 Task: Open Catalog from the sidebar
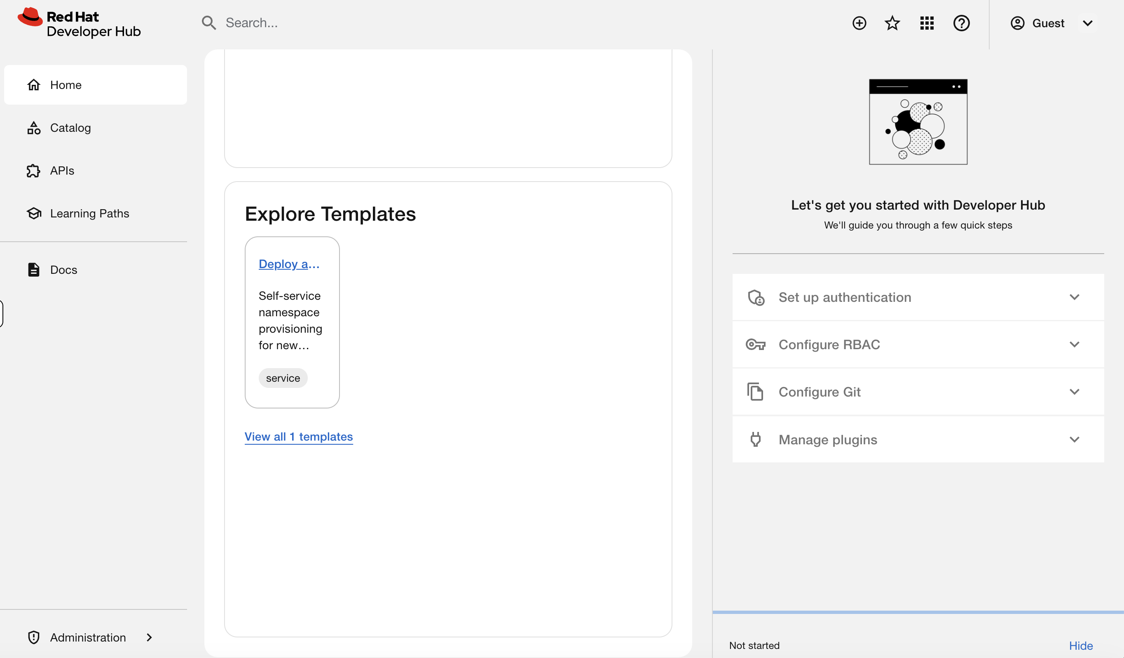coord(96,128)
